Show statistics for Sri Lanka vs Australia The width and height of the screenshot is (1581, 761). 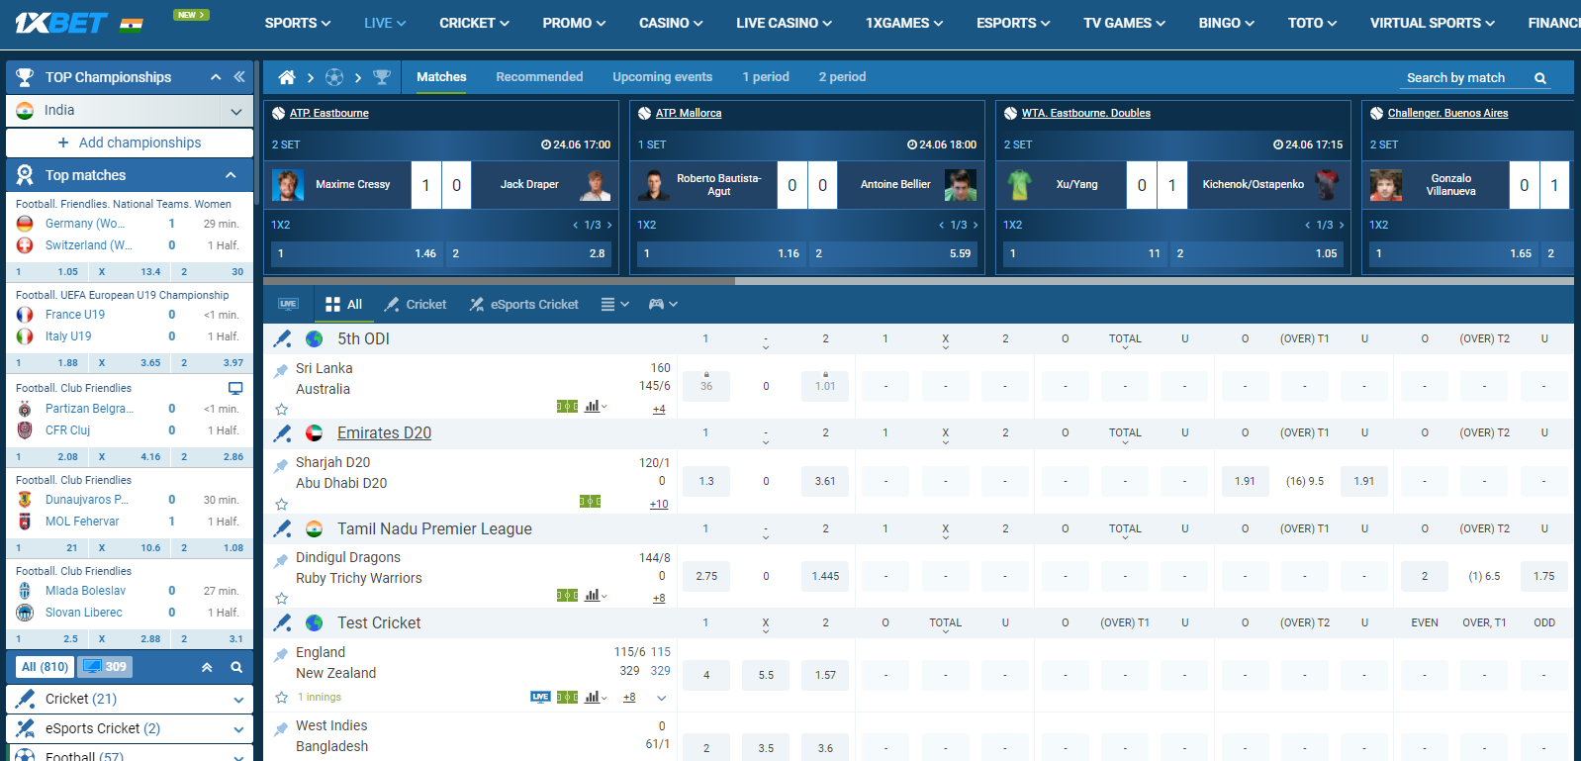coord(596,406)
